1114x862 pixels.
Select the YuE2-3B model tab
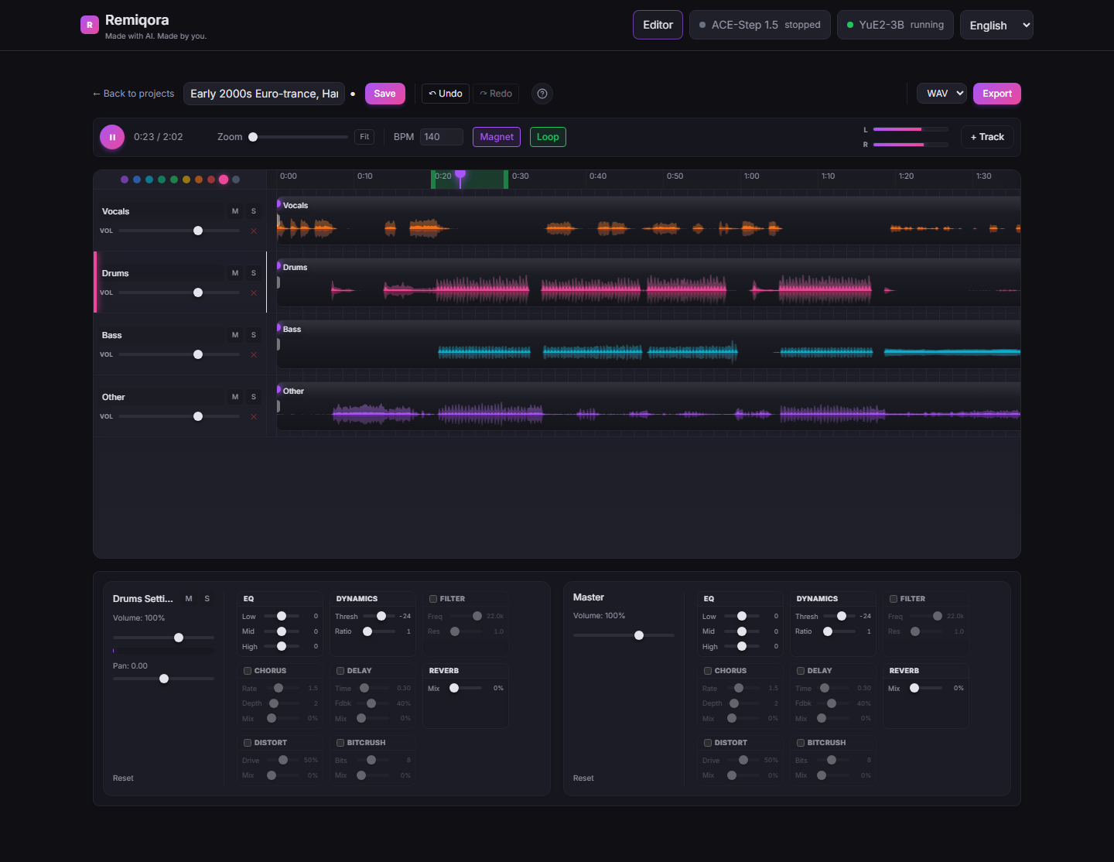(x=896, y=25)
